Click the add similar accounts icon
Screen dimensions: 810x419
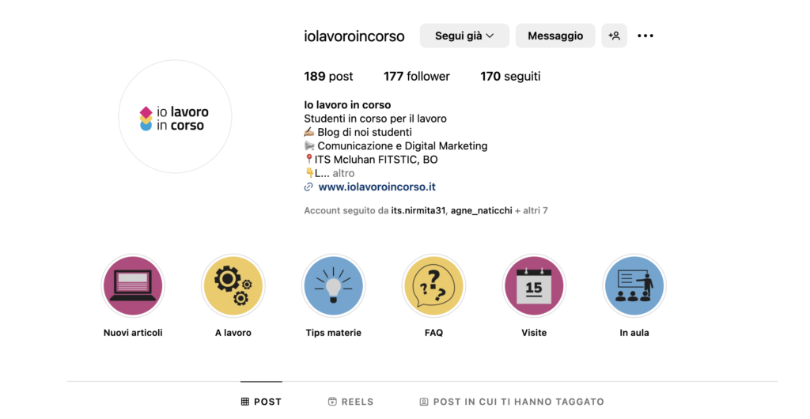point(614,36)
